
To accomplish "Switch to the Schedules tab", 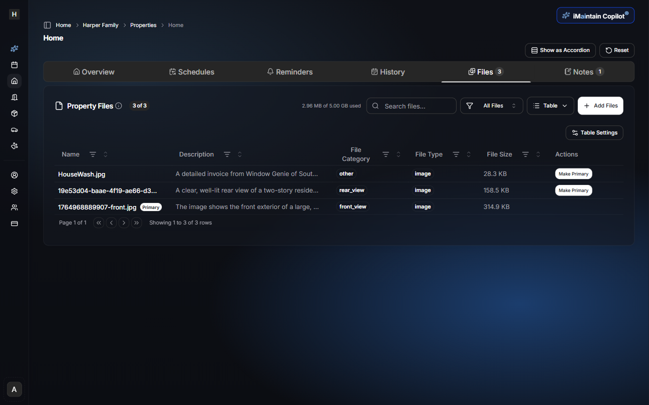I will (192, 72).
